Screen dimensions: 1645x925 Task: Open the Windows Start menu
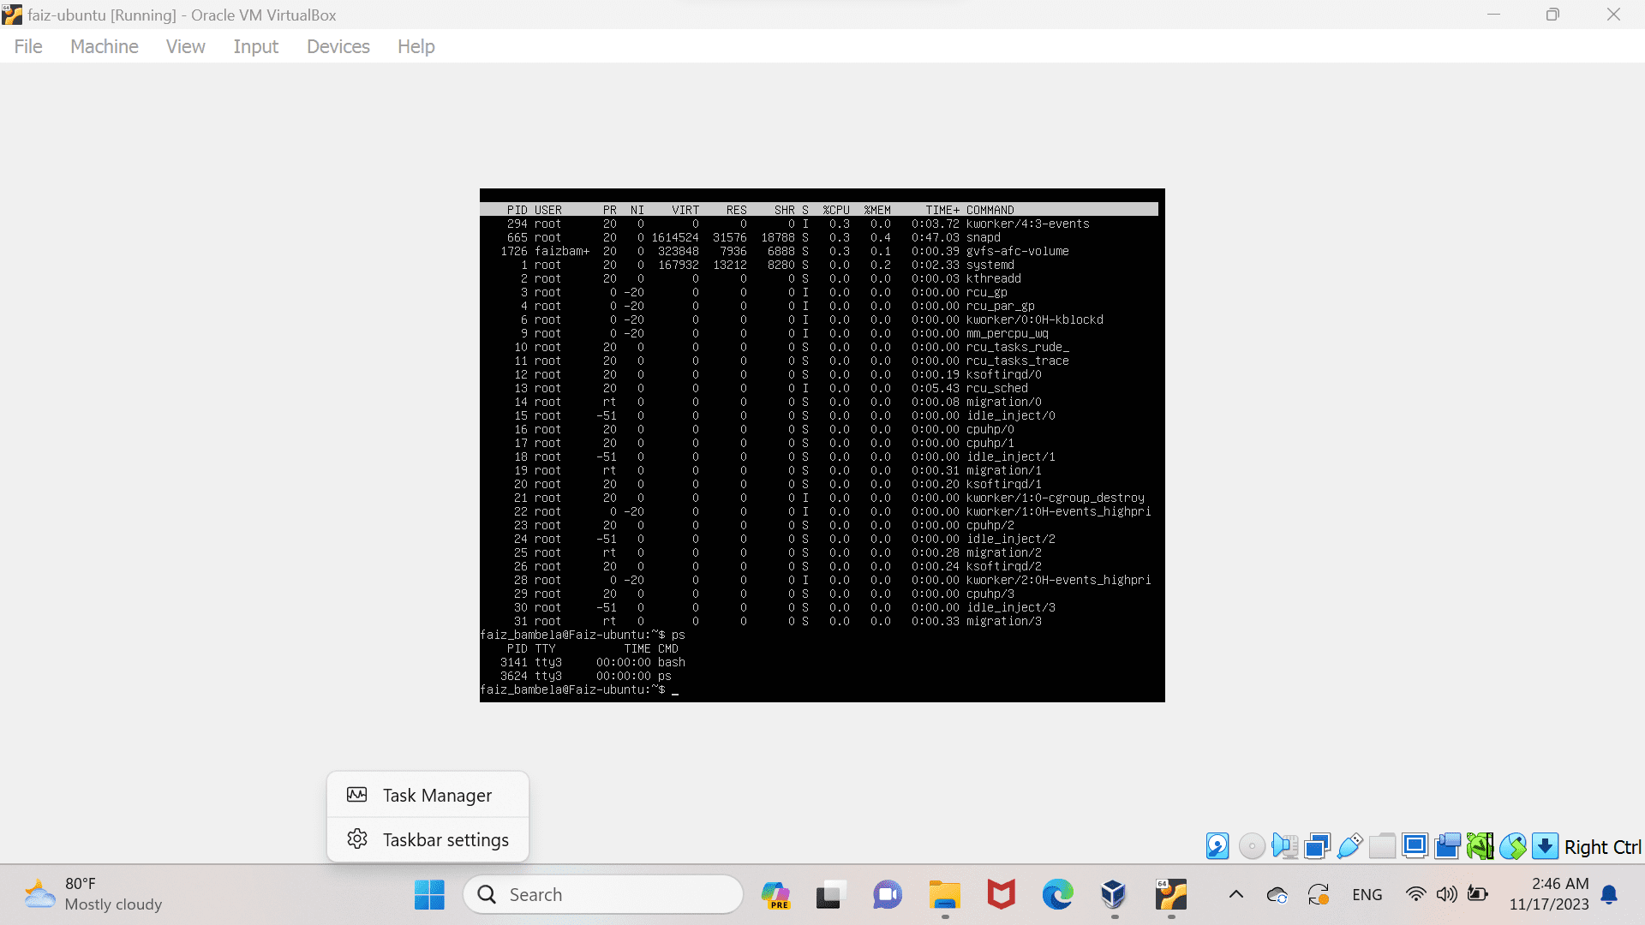(429, 895)
